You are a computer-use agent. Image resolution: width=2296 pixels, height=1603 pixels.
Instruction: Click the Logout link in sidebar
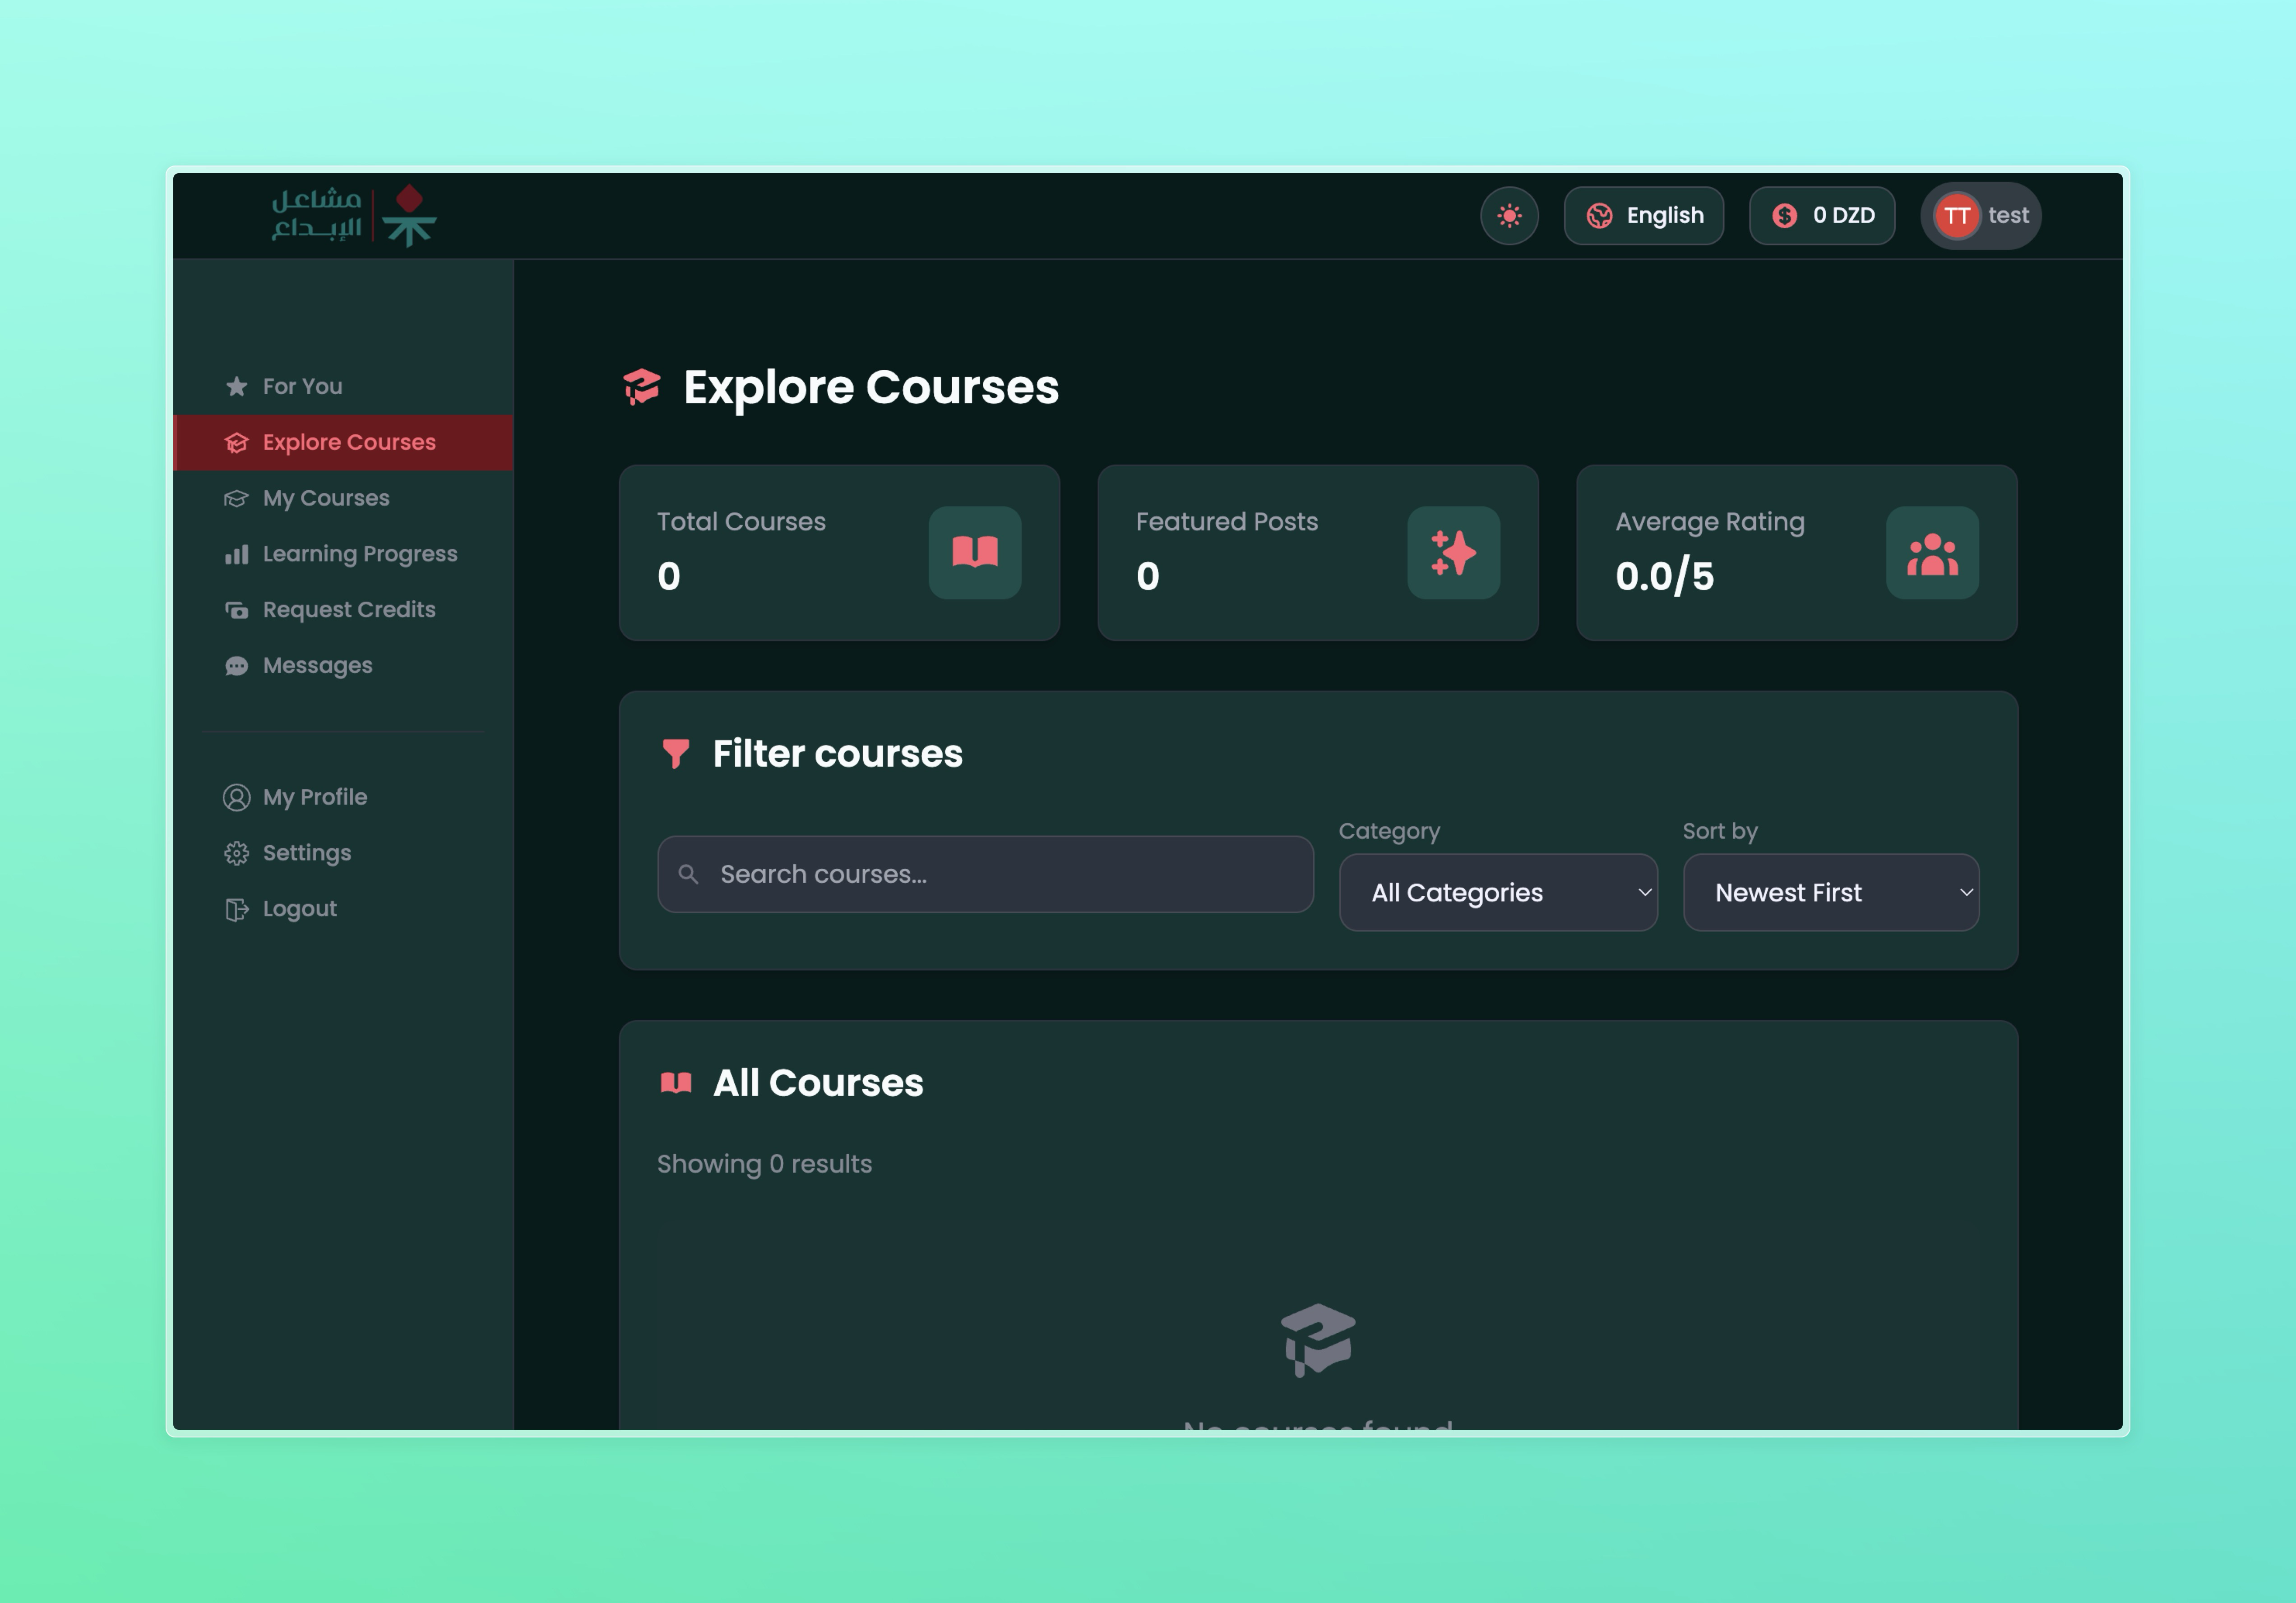[299, 908]
